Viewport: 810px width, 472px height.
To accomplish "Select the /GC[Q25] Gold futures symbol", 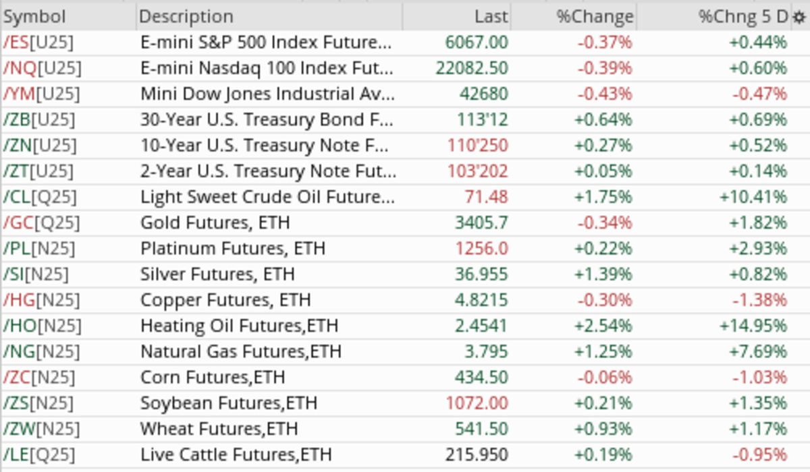I will pos(41,223).
